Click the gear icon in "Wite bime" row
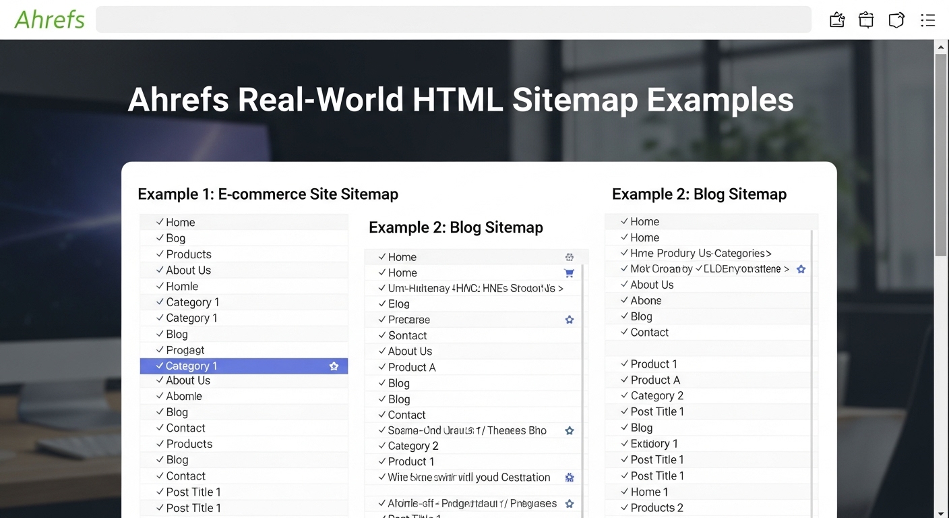 click(570, 478)
